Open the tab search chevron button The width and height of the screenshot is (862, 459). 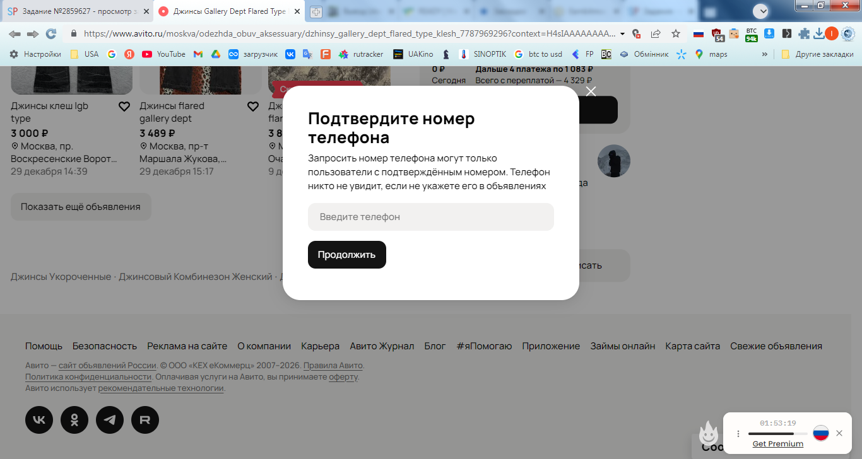(x=761, y=11)
